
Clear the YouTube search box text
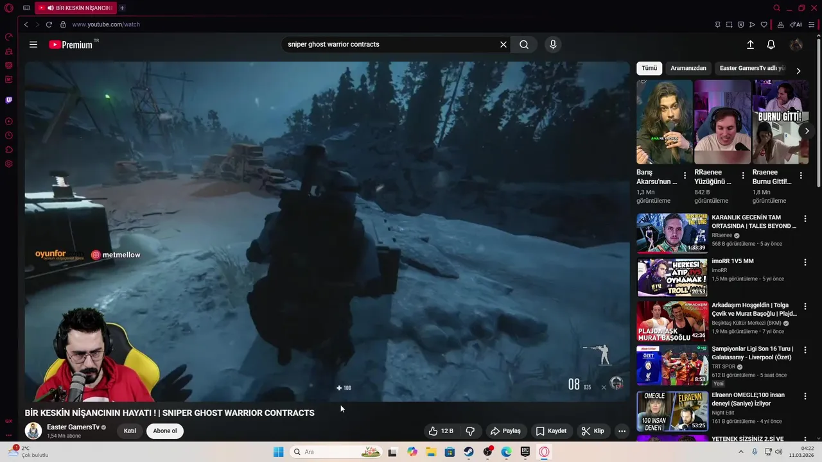pos(503,44)
